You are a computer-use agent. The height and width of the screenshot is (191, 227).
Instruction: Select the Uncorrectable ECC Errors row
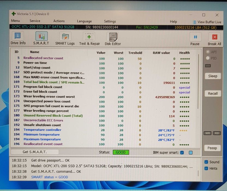pyautogui.click(x=104, y=120)
